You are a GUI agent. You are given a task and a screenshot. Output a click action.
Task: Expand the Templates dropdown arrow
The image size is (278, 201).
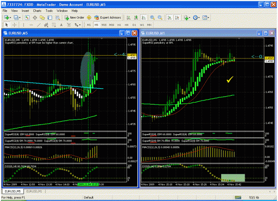point(208,18)
